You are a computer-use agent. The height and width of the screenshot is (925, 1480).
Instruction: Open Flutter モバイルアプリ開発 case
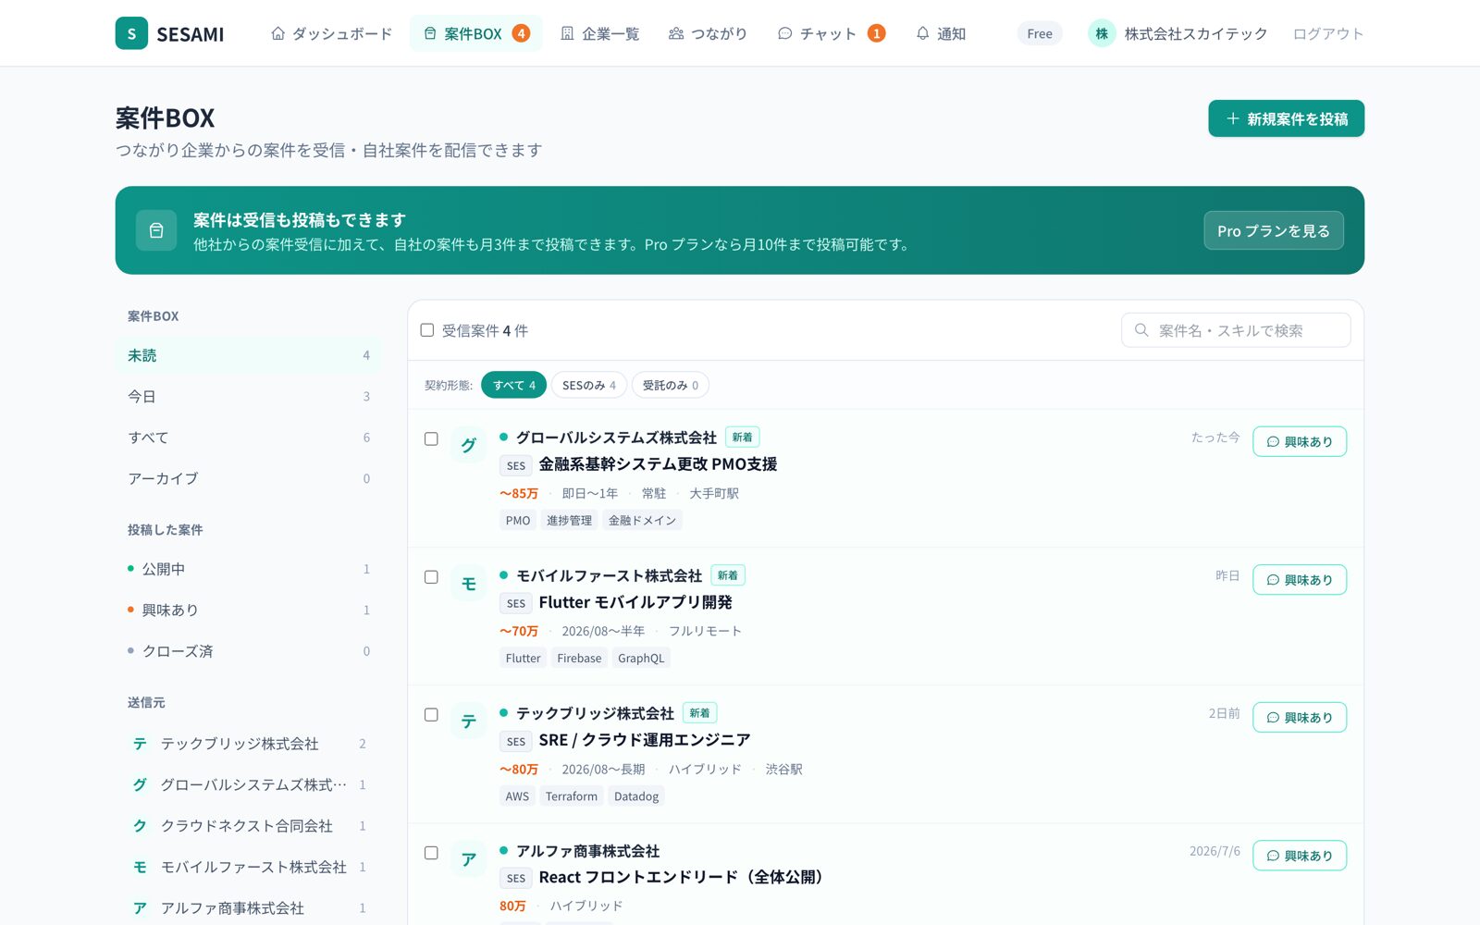tap(635, 602)
